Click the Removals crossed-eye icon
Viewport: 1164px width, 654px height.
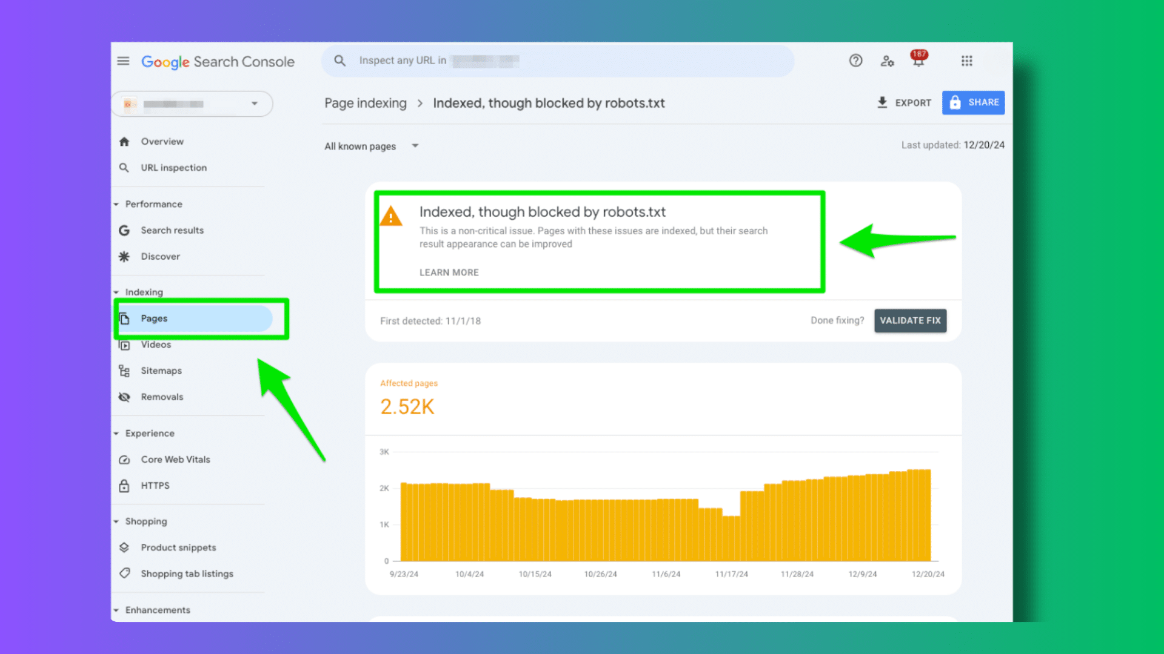tap(124, 397)
